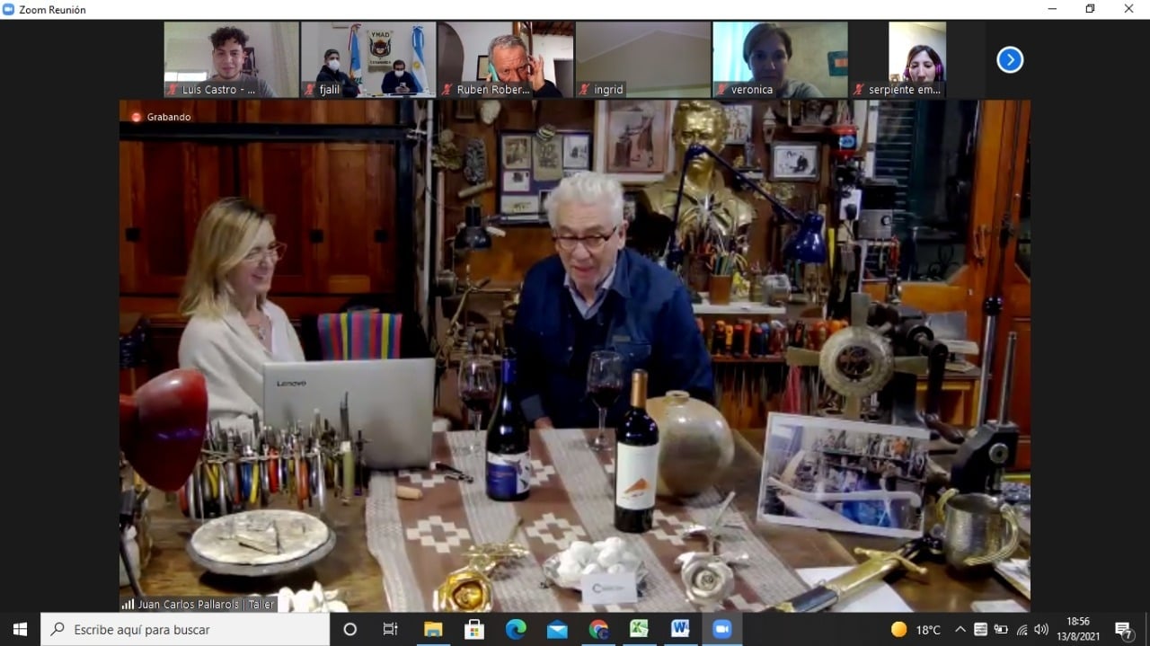Select Luis Castro's video thumbnail
The width and height of the screenshot is (1150, 646).
point(231,59)
